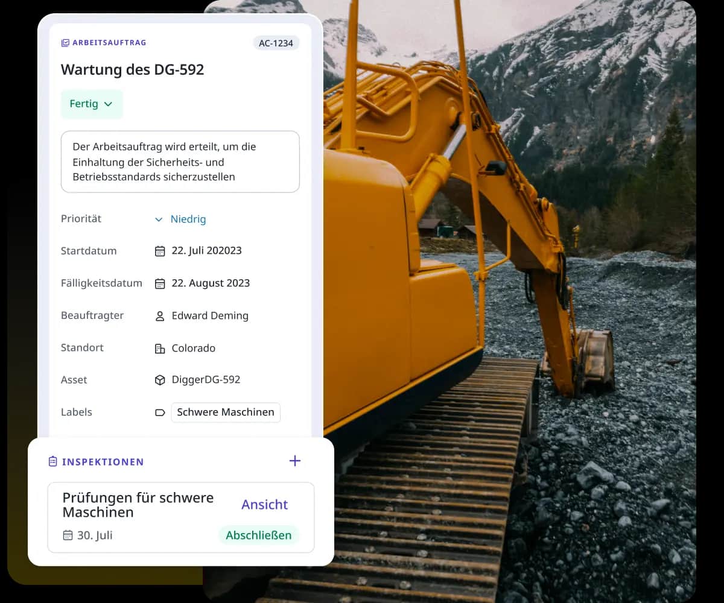This screenshot has width=724, height=603.
Task: Click the Fälligkeitsdatum calendar icon
Action: click(x=160, y=283)
